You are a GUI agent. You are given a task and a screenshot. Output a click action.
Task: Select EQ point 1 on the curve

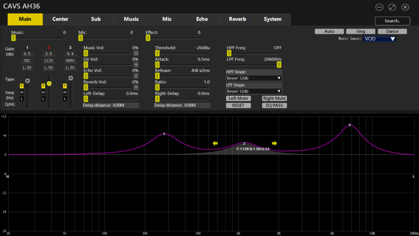click(164, 134)
